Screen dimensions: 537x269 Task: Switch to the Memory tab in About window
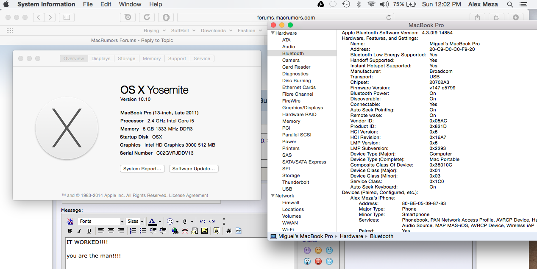point(152,58)
